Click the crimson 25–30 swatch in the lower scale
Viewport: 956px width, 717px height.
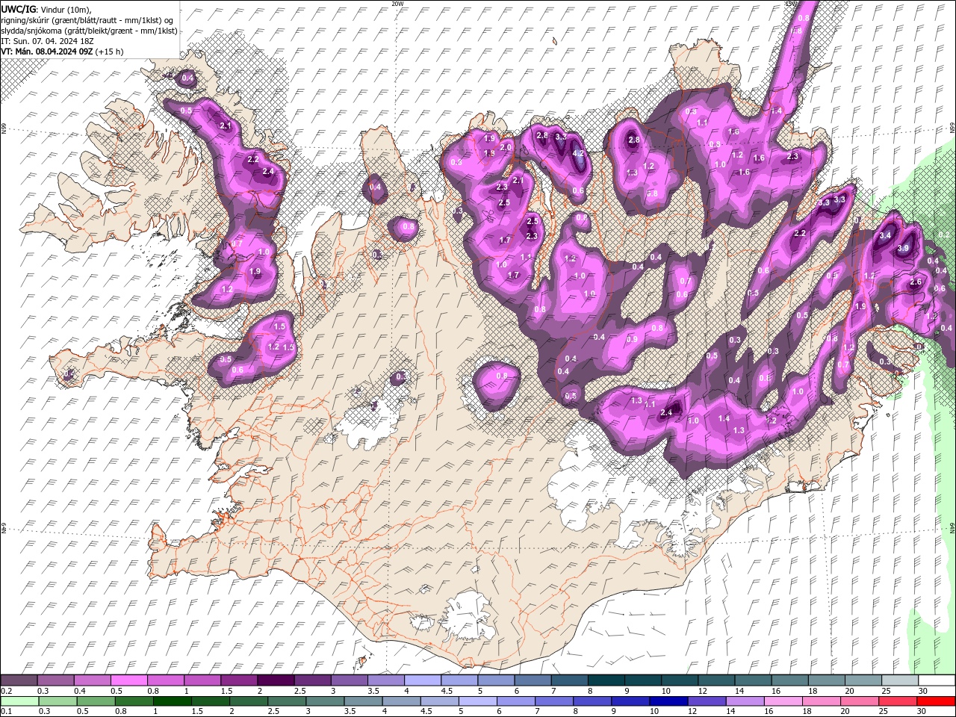click(896, 701)
